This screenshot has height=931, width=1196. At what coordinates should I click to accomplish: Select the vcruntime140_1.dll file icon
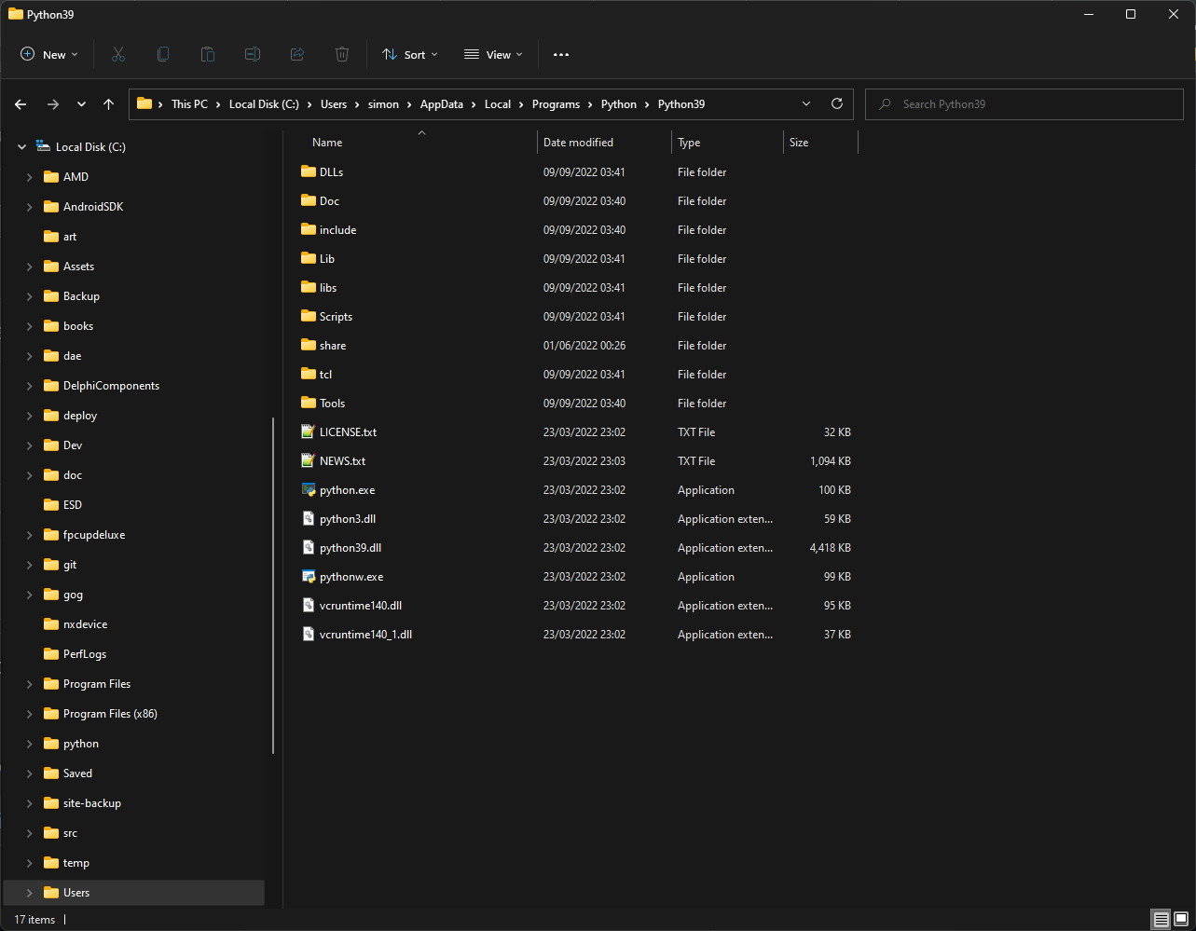click(x=309, y=635)
